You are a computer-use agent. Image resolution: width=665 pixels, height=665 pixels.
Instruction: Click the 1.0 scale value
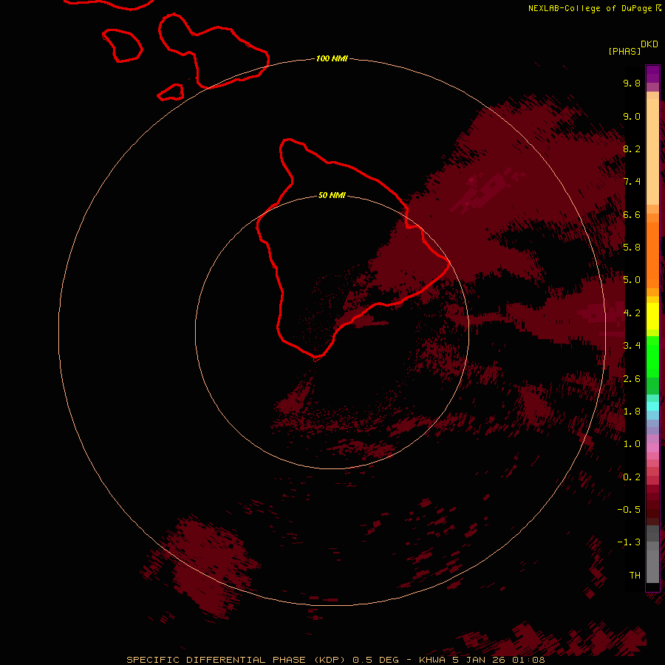point(632,444)
